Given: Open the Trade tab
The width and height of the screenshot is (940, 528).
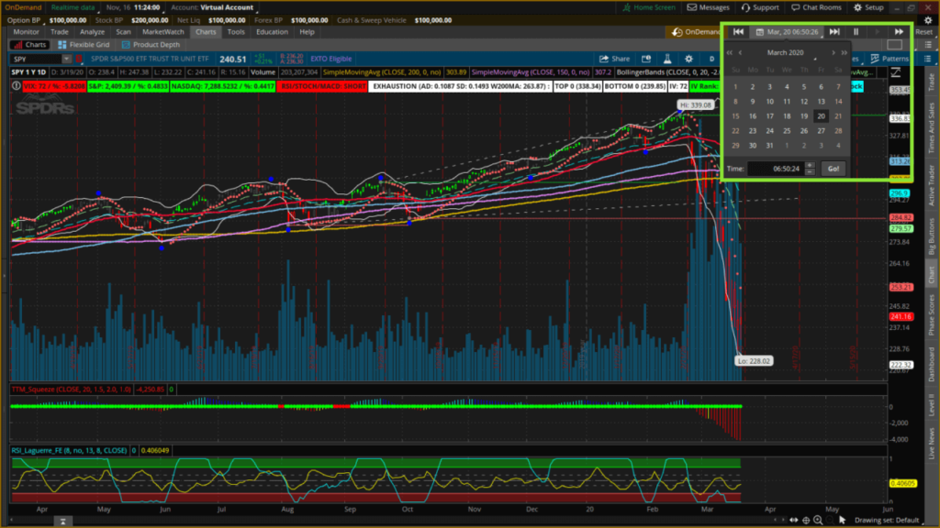Looking at the screenshot, I should (60, 32).
